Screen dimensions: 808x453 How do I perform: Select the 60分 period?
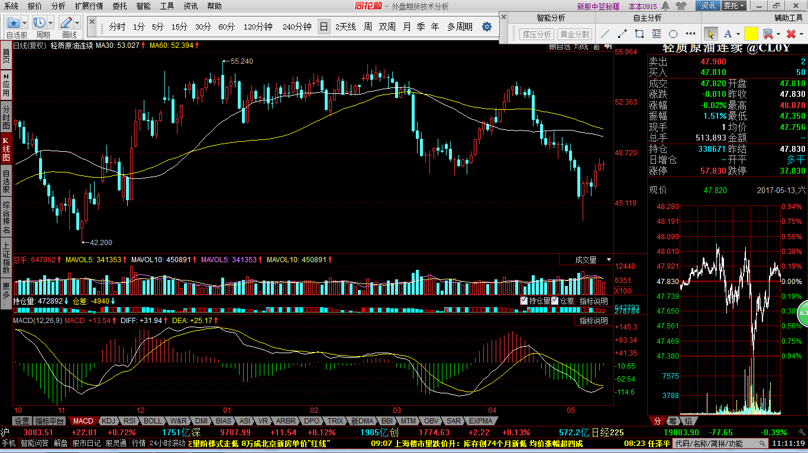click(227, 27)
